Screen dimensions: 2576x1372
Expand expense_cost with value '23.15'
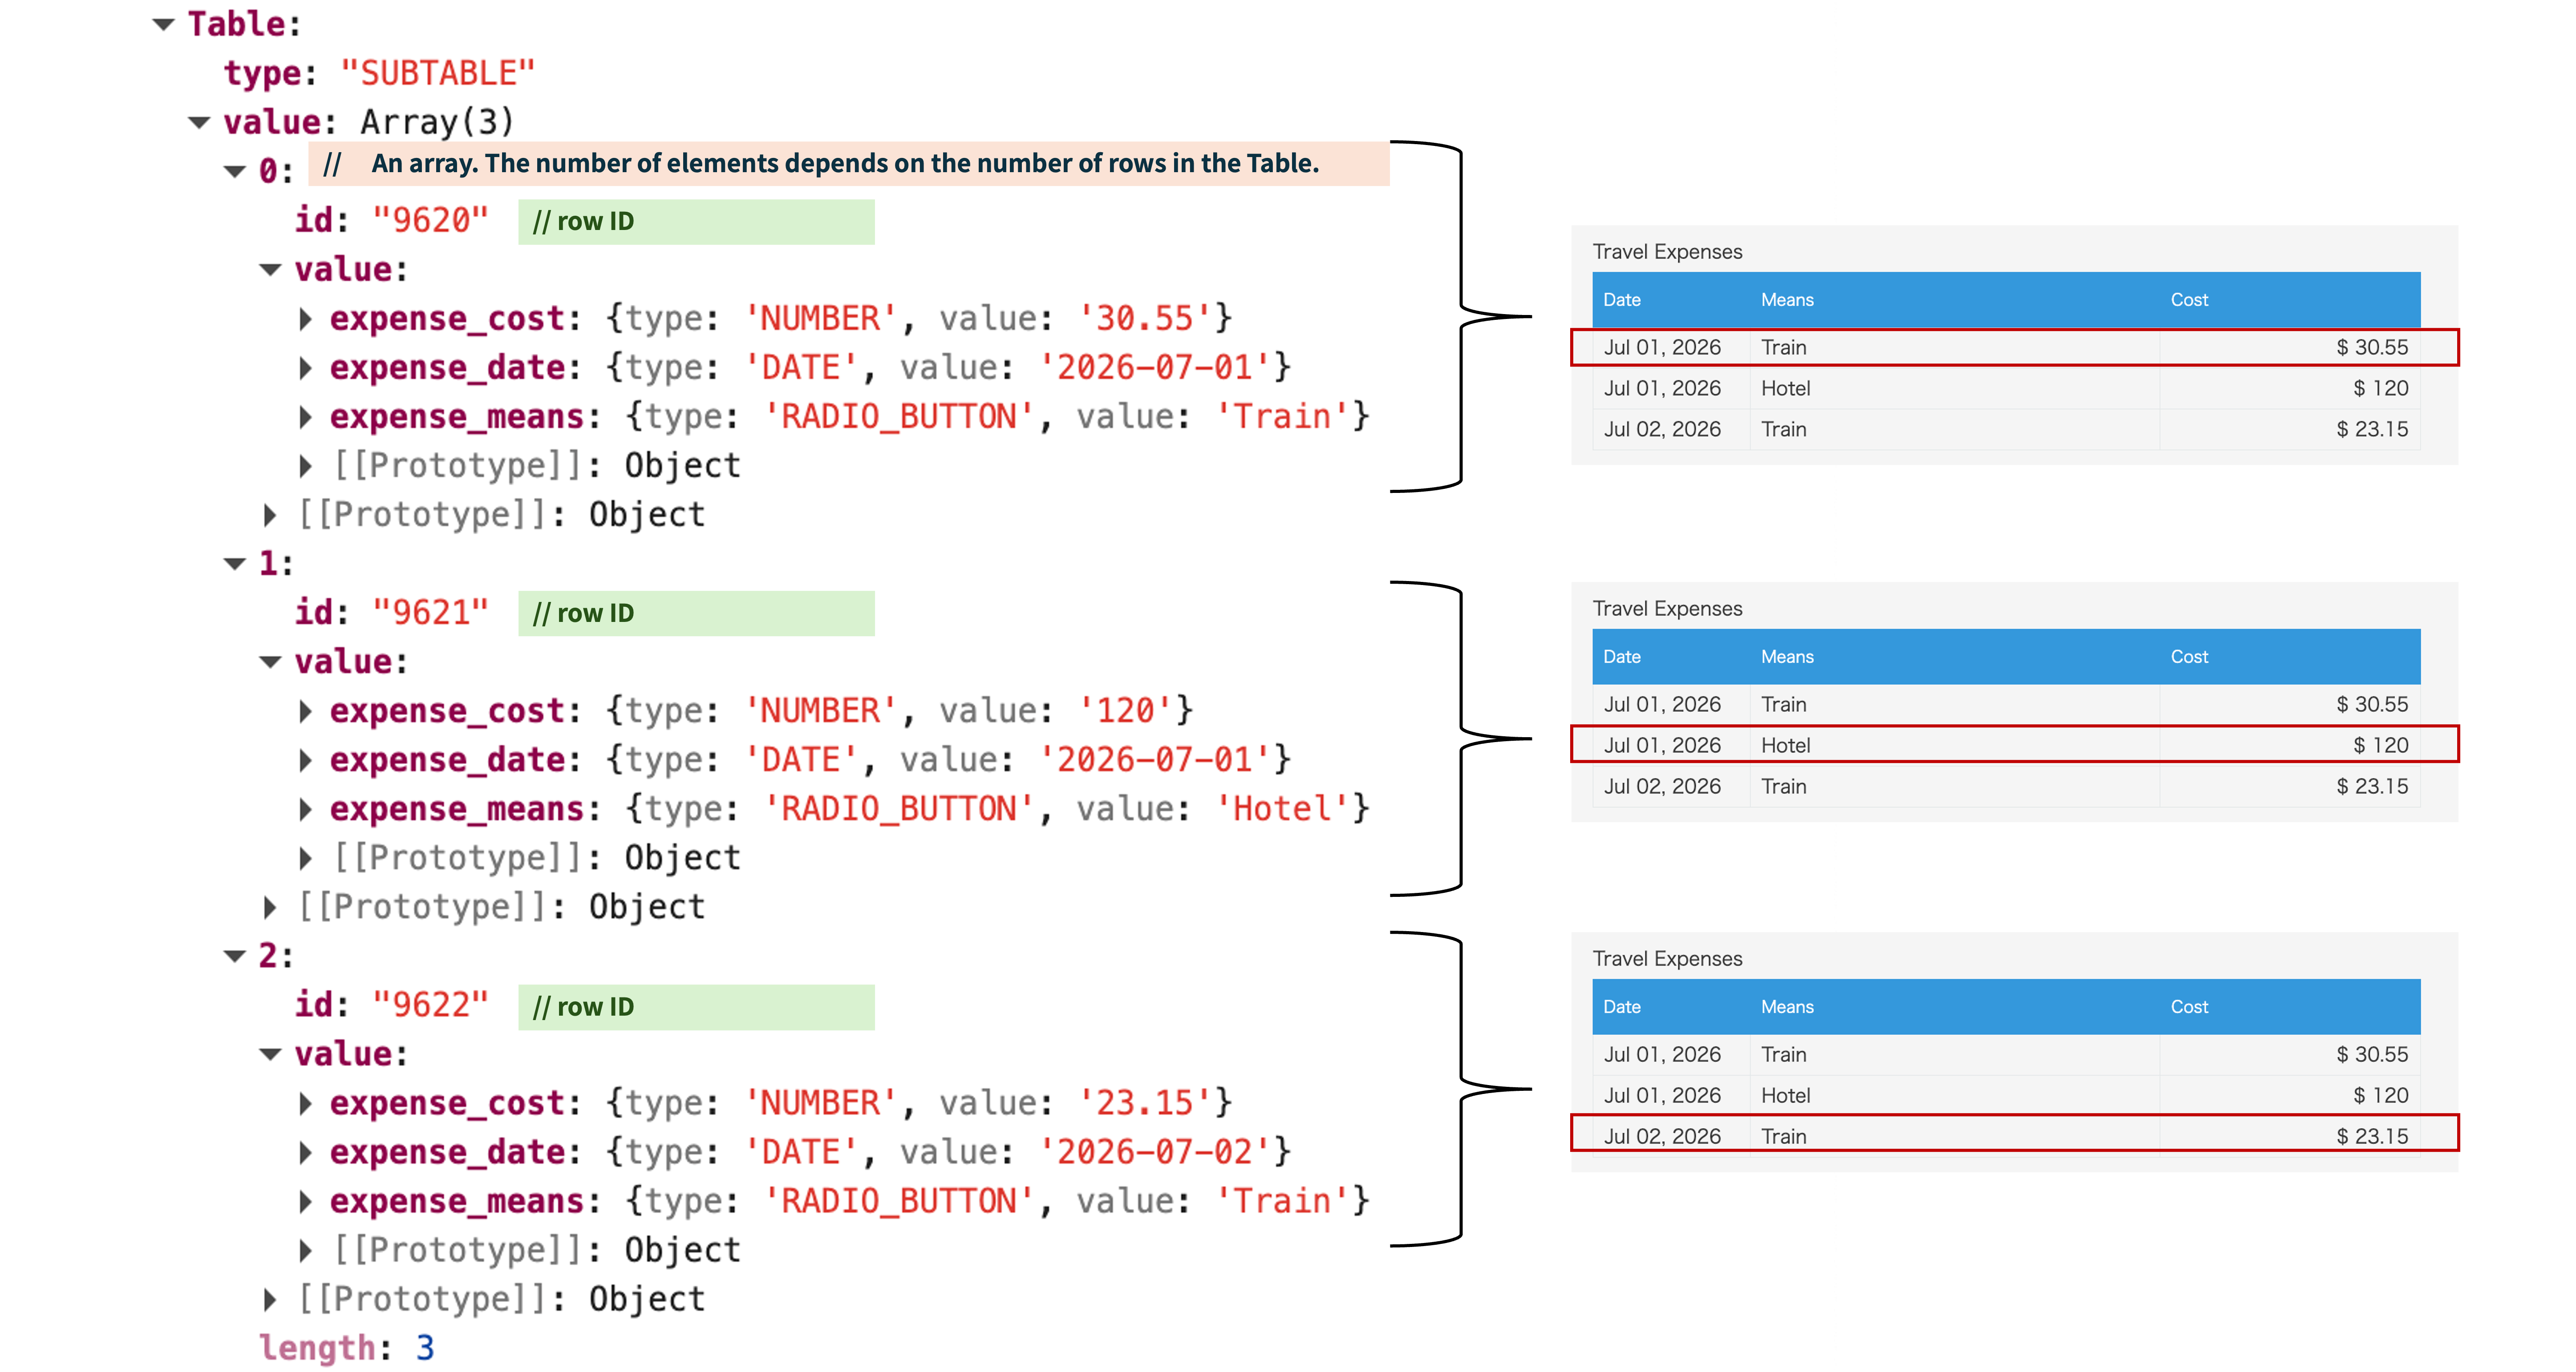tap(306, 1104)
